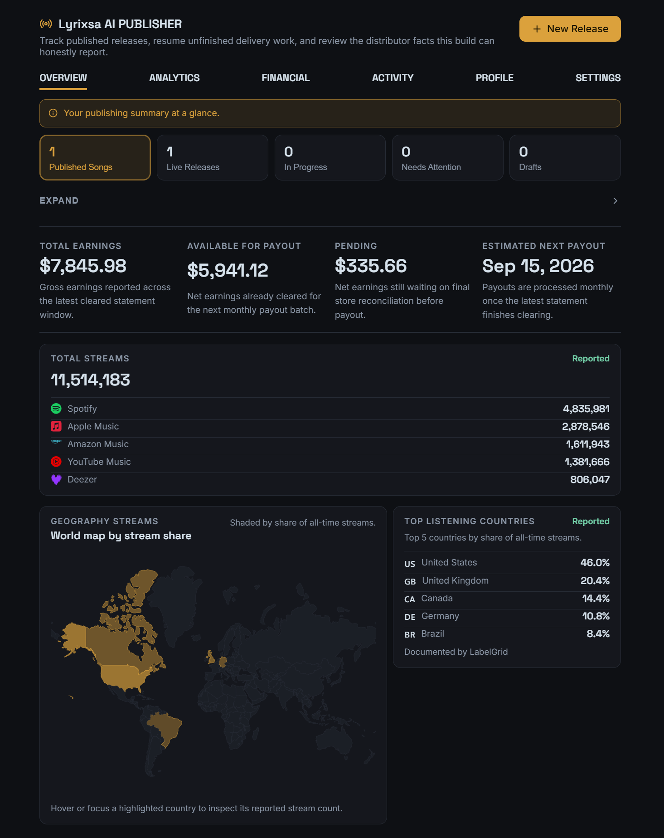Click the Spotify logo icon
This screenshot has width=664, height=838.
pos(56,409)
